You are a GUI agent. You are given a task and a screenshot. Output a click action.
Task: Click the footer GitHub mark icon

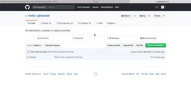click(95, 74)
